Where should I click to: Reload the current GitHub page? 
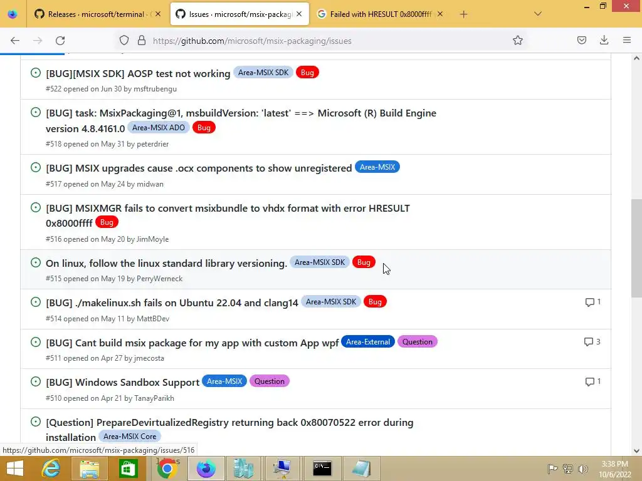(60, 41)
